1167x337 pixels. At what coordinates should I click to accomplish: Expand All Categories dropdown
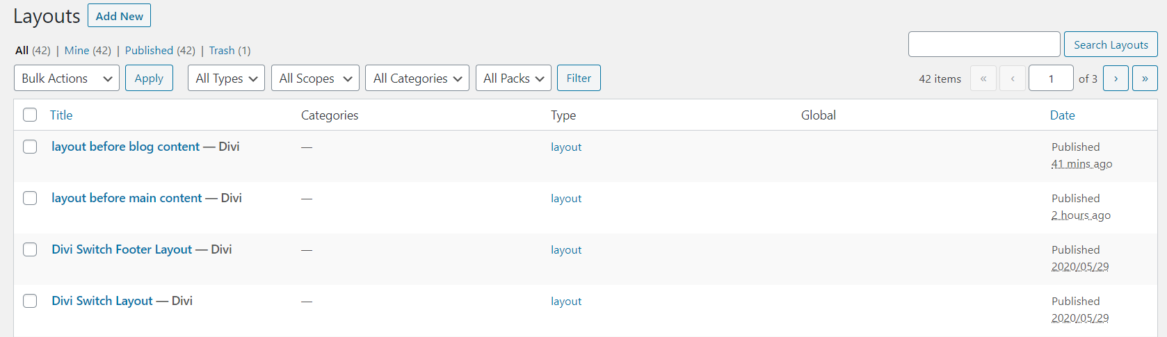(417, 78)
